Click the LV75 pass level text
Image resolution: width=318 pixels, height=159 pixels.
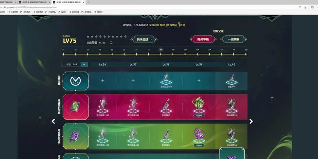[70, 41]
